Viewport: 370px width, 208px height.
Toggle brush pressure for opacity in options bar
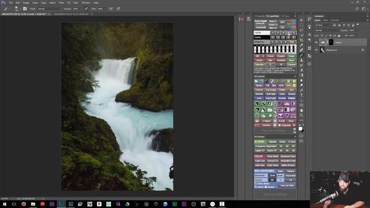86,9
